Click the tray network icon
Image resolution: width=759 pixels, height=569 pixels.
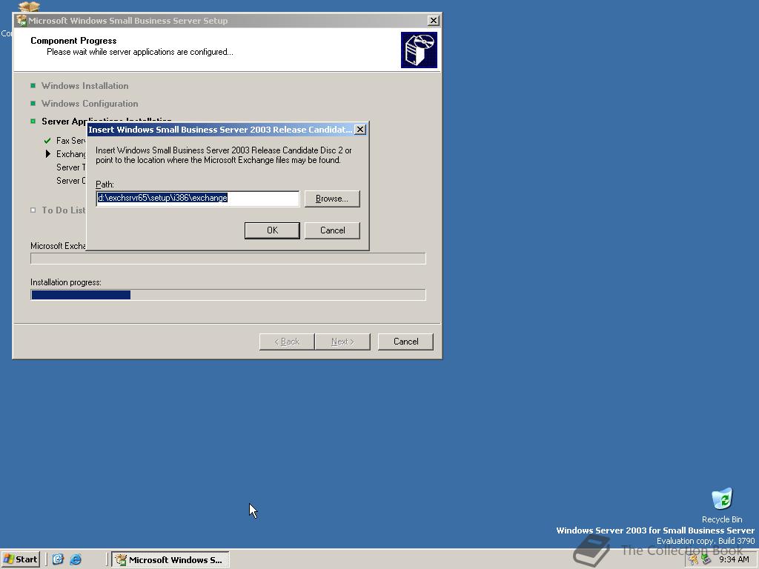pos(706,560)
